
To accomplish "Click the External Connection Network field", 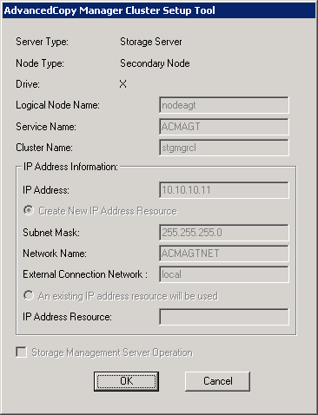I will click(x=224, y=274).
